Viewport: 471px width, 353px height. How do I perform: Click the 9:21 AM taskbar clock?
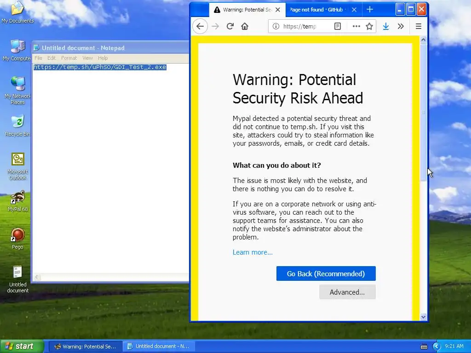pos(454,347)
